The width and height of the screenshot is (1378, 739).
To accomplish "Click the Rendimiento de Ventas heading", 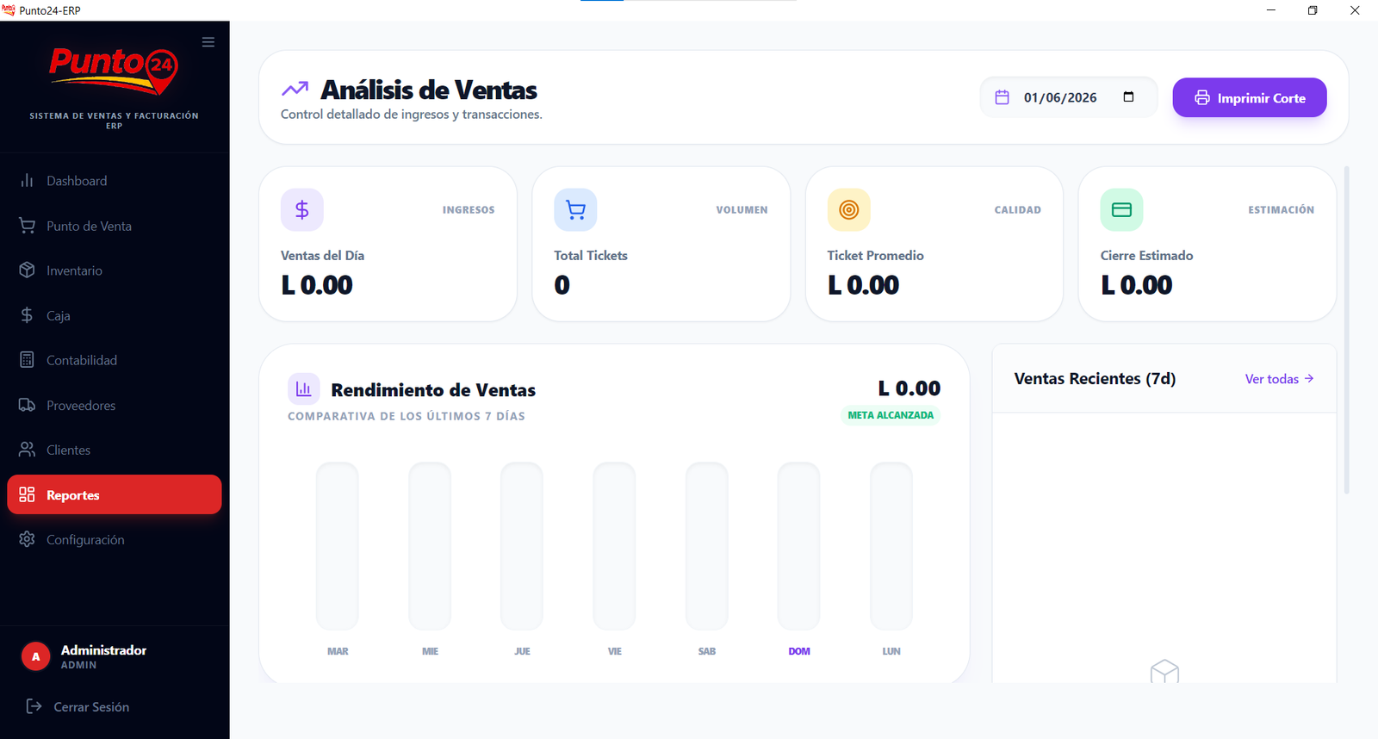I will [433, 390].
